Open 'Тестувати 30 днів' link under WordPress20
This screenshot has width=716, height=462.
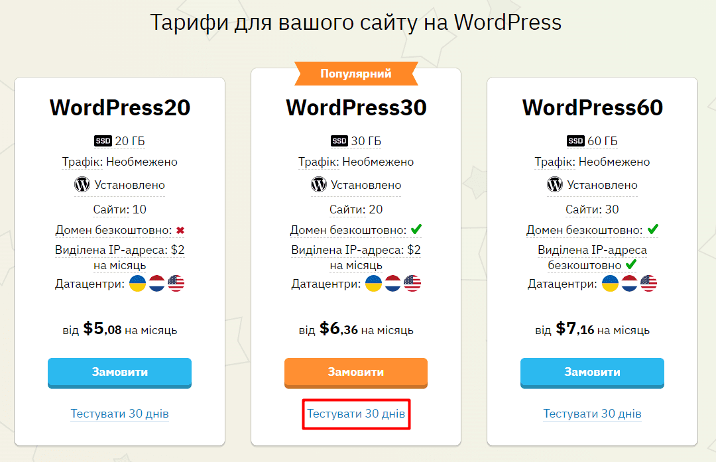tap(119, 414)
